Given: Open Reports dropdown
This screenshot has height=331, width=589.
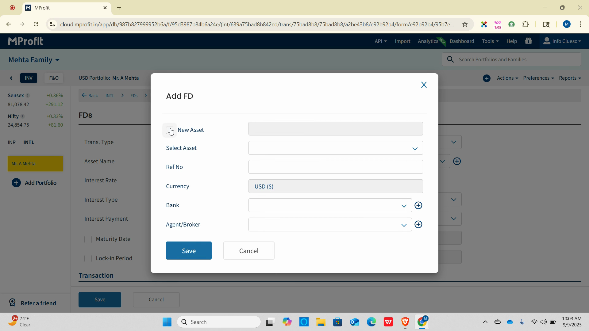Looking at the screenshot, I should tap(570, 78).
